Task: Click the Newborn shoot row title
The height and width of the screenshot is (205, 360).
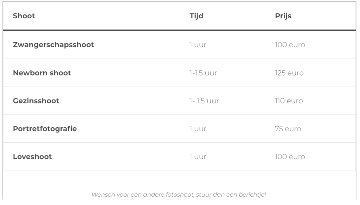Action: [42, 73]
